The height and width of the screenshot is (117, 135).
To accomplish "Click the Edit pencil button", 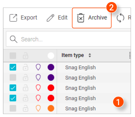I will [x=57, y=18].
